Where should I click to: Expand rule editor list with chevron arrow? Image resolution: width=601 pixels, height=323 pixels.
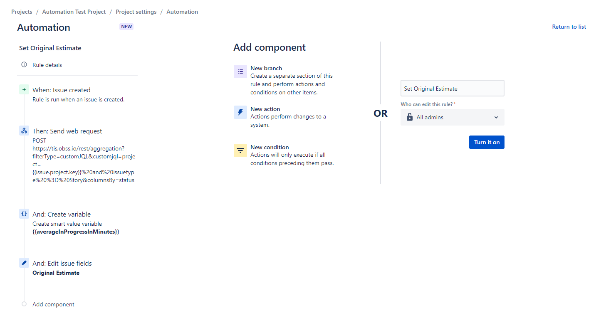tap(496, 117)
